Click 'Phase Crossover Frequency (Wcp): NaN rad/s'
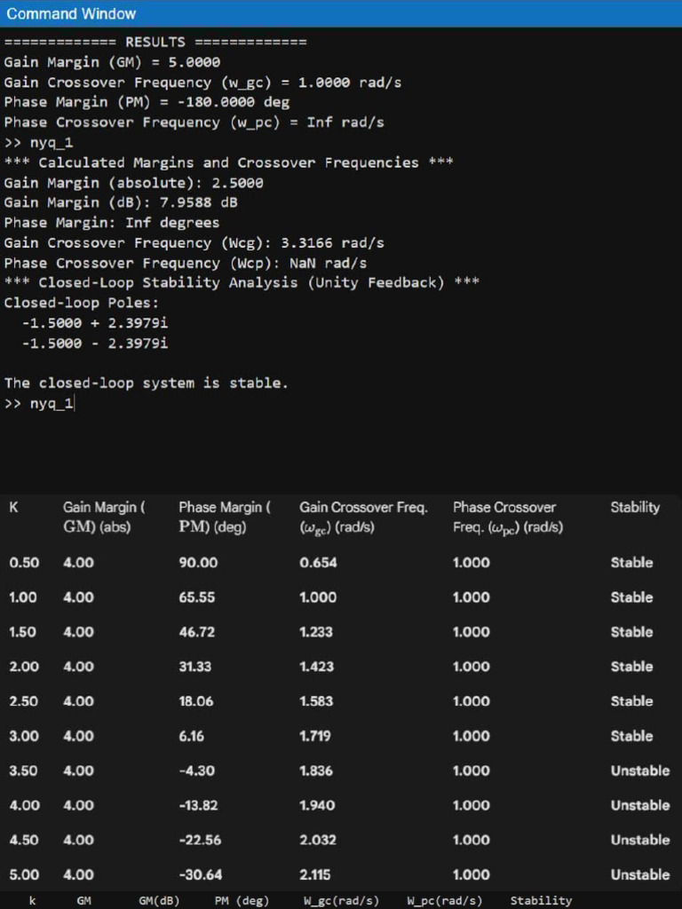Viewport: 682px width, 909px height. [185, 263]
